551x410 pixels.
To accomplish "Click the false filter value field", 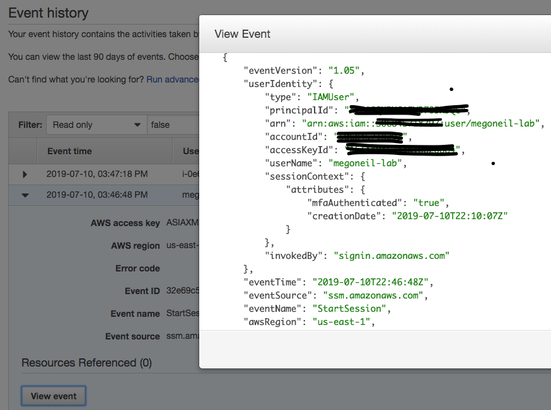I will 173,125.
